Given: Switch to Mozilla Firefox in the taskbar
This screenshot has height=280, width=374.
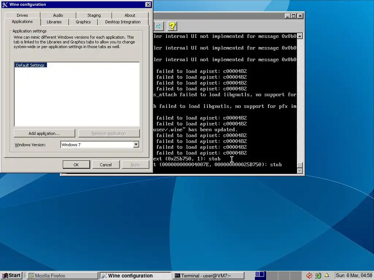Looking at the screenshot, I should pos(62,276).
